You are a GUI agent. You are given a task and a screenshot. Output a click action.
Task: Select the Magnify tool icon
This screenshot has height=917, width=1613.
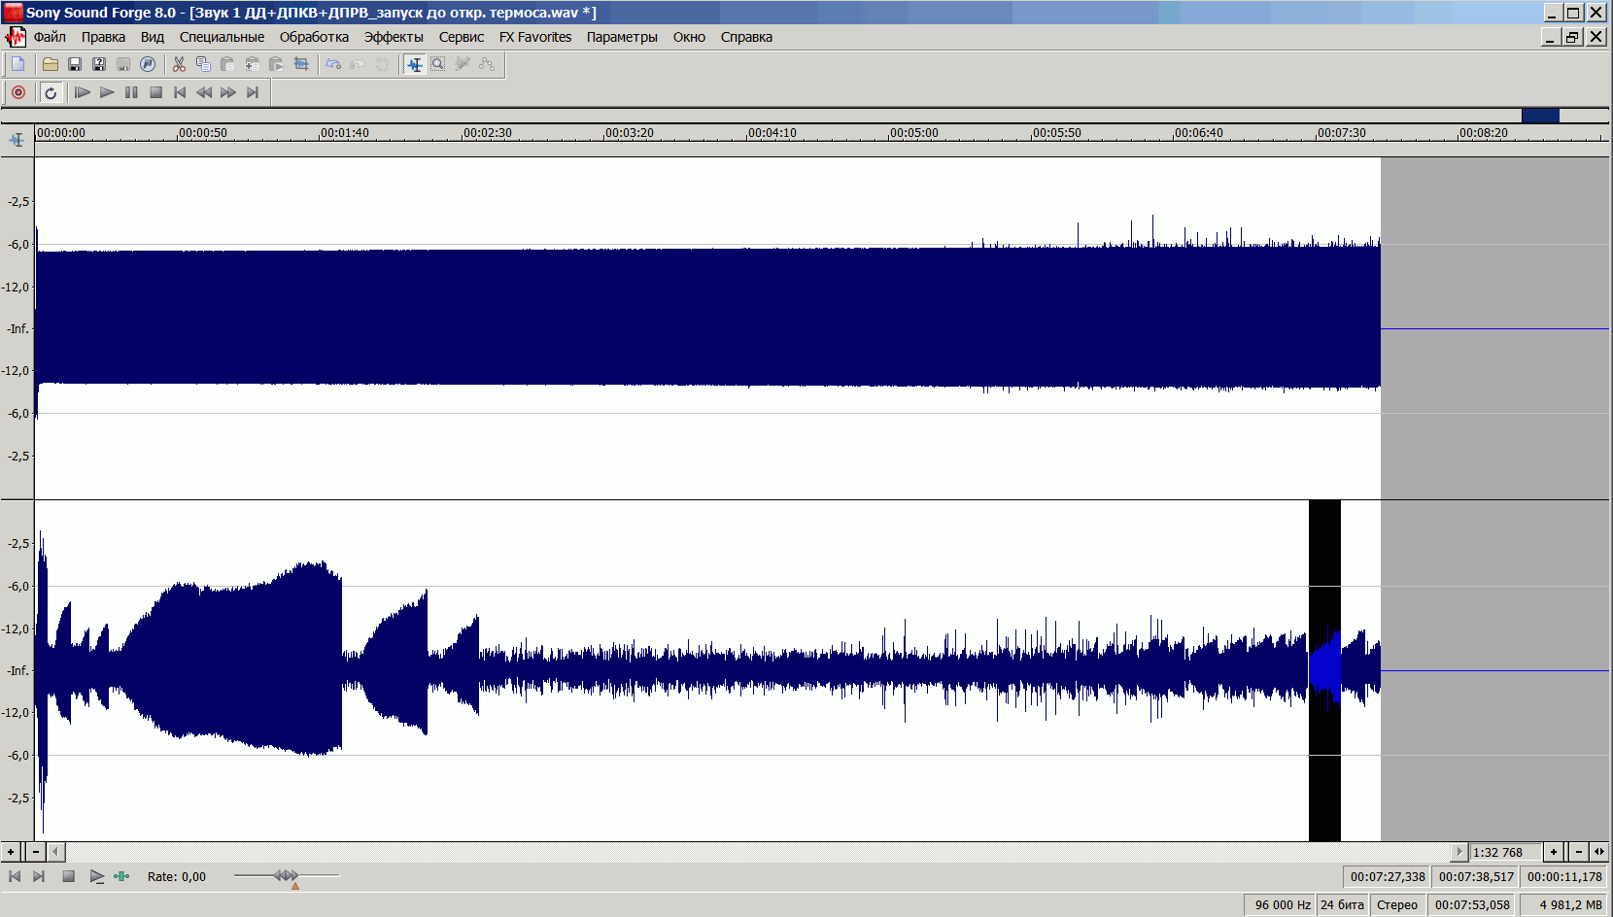point(438,64)
